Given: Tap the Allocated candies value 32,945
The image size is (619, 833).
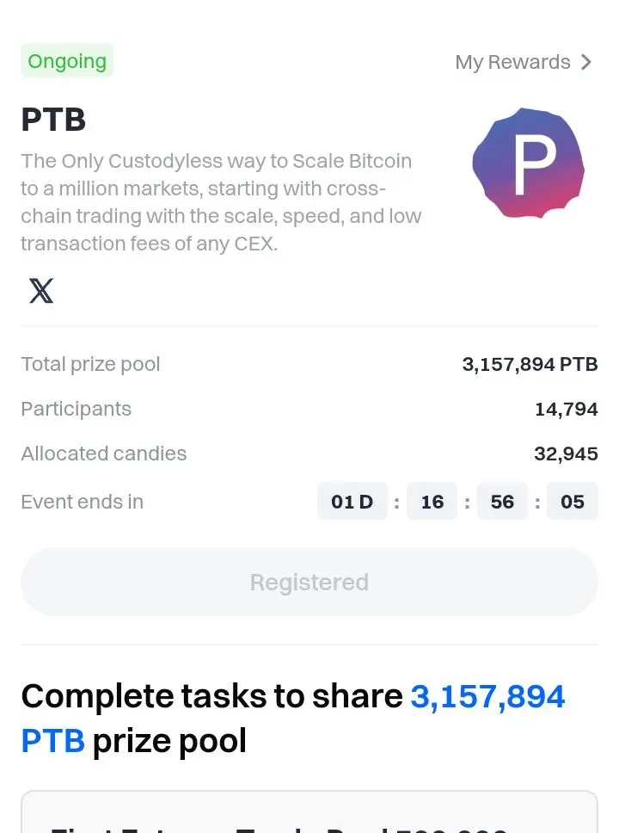Looking at the screenshot, I should 566,454.
